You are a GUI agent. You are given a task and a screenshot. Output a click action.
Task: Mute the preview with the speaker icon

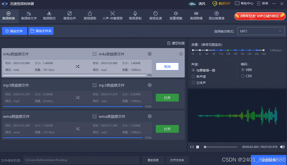(282, 147)
